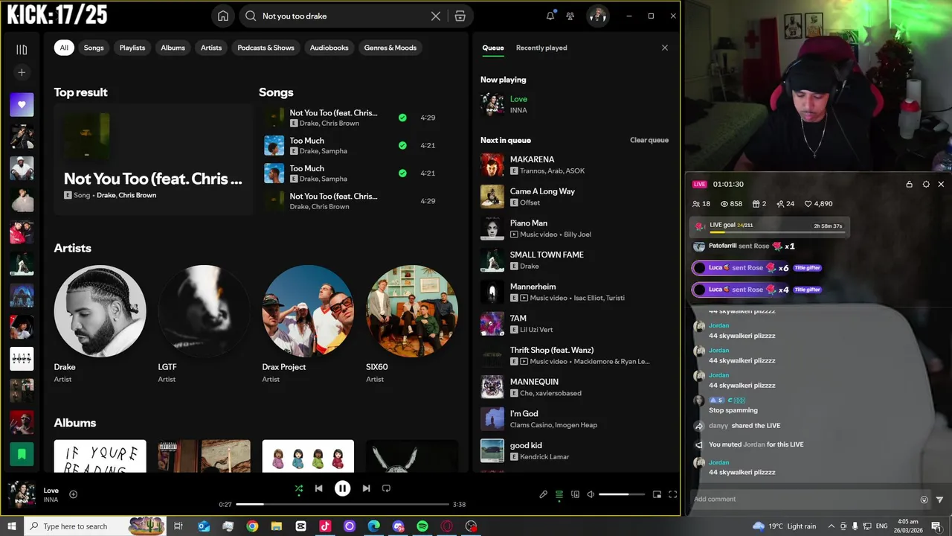Open the LGTF artist picture

[204, 311]
